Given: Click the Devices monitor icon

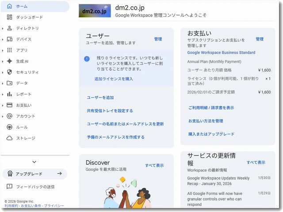Looking at the screenshot, I should click(9, 39).
